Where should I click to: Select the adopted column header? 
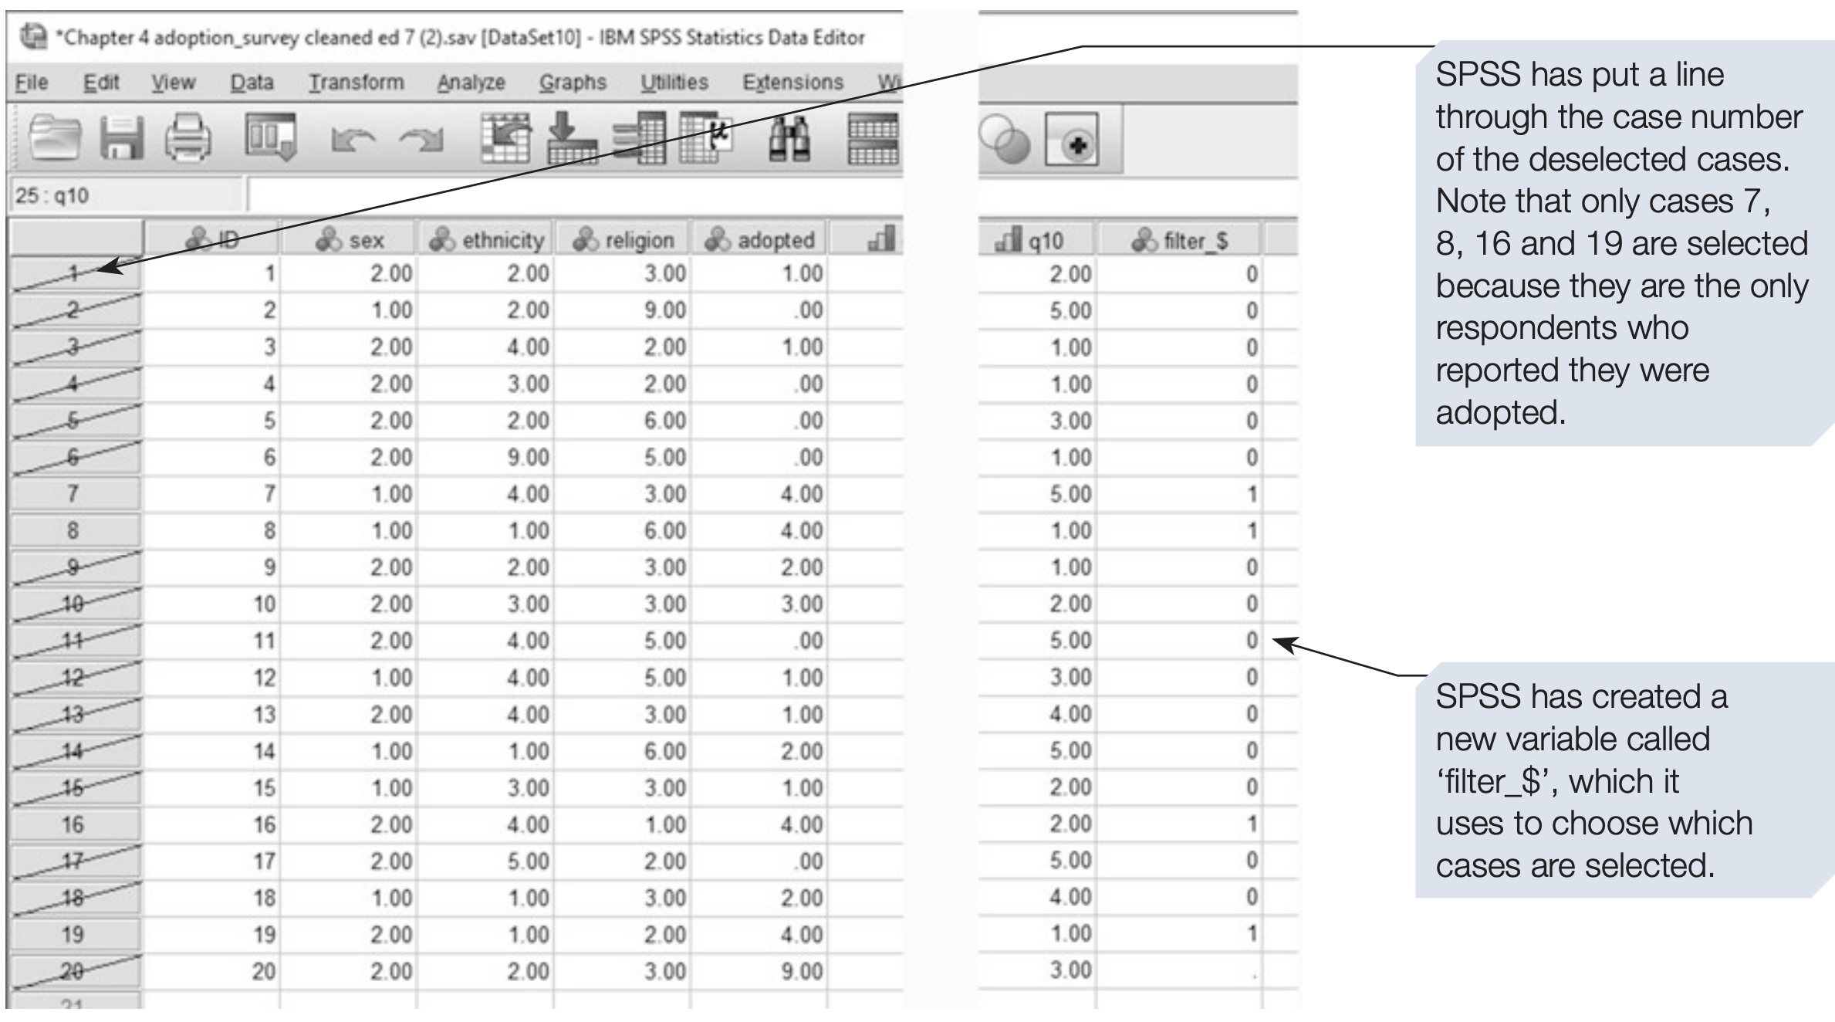click(x=760, y=240)
